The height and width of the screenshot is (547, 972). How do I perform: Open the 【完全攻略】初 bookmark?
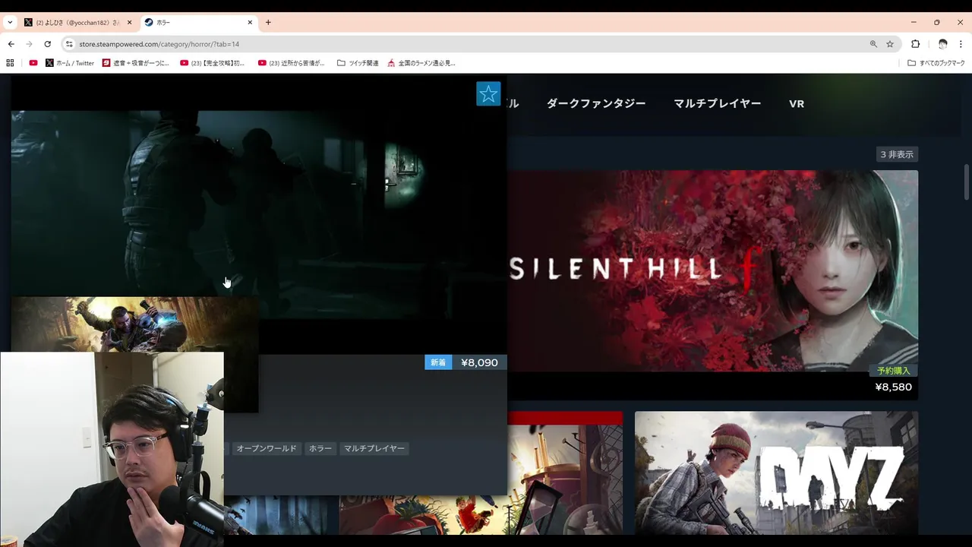click(x=213, y=63)
